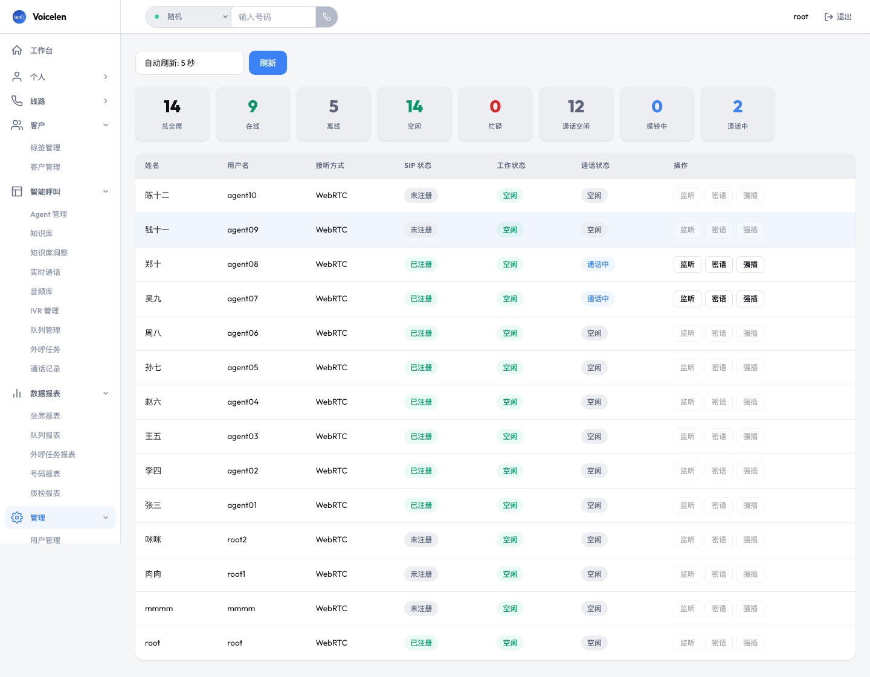870x677 pixels.
Task: Go to 外呼任务 in the sidebar
Action: 45,349
